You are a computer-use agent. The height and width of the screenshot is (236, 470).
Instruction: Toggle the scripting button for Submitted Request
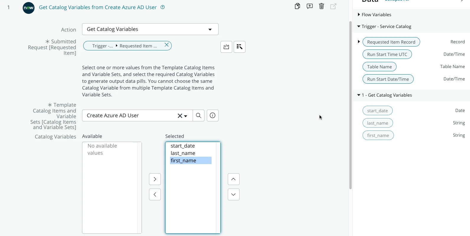(x=226, y=47)
